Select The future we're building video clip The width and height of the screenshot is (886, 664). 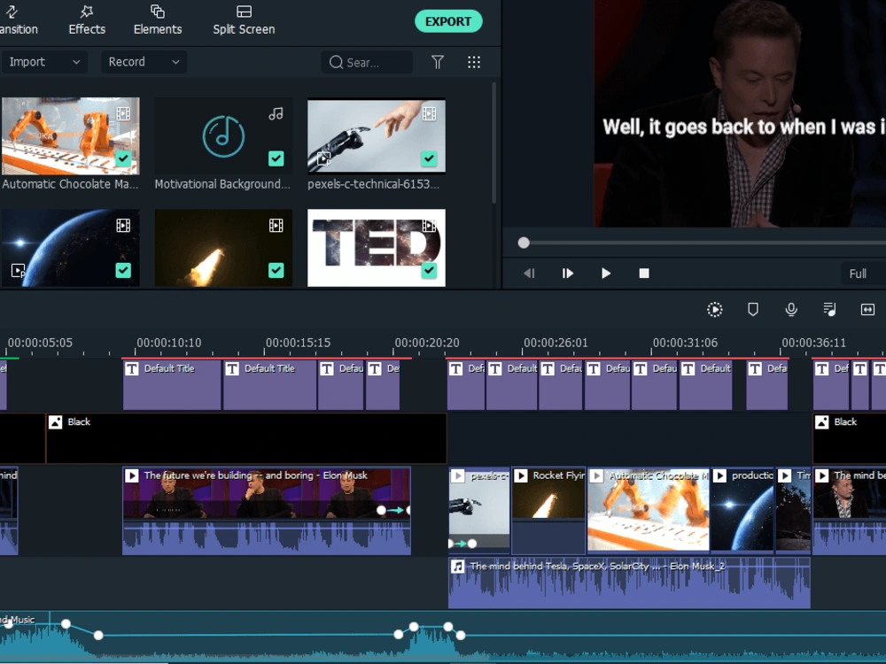pos(267,511)
